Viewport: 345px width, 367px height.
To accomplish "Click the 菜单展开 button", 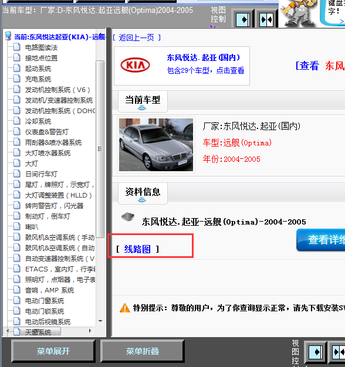I will [53, 351].
